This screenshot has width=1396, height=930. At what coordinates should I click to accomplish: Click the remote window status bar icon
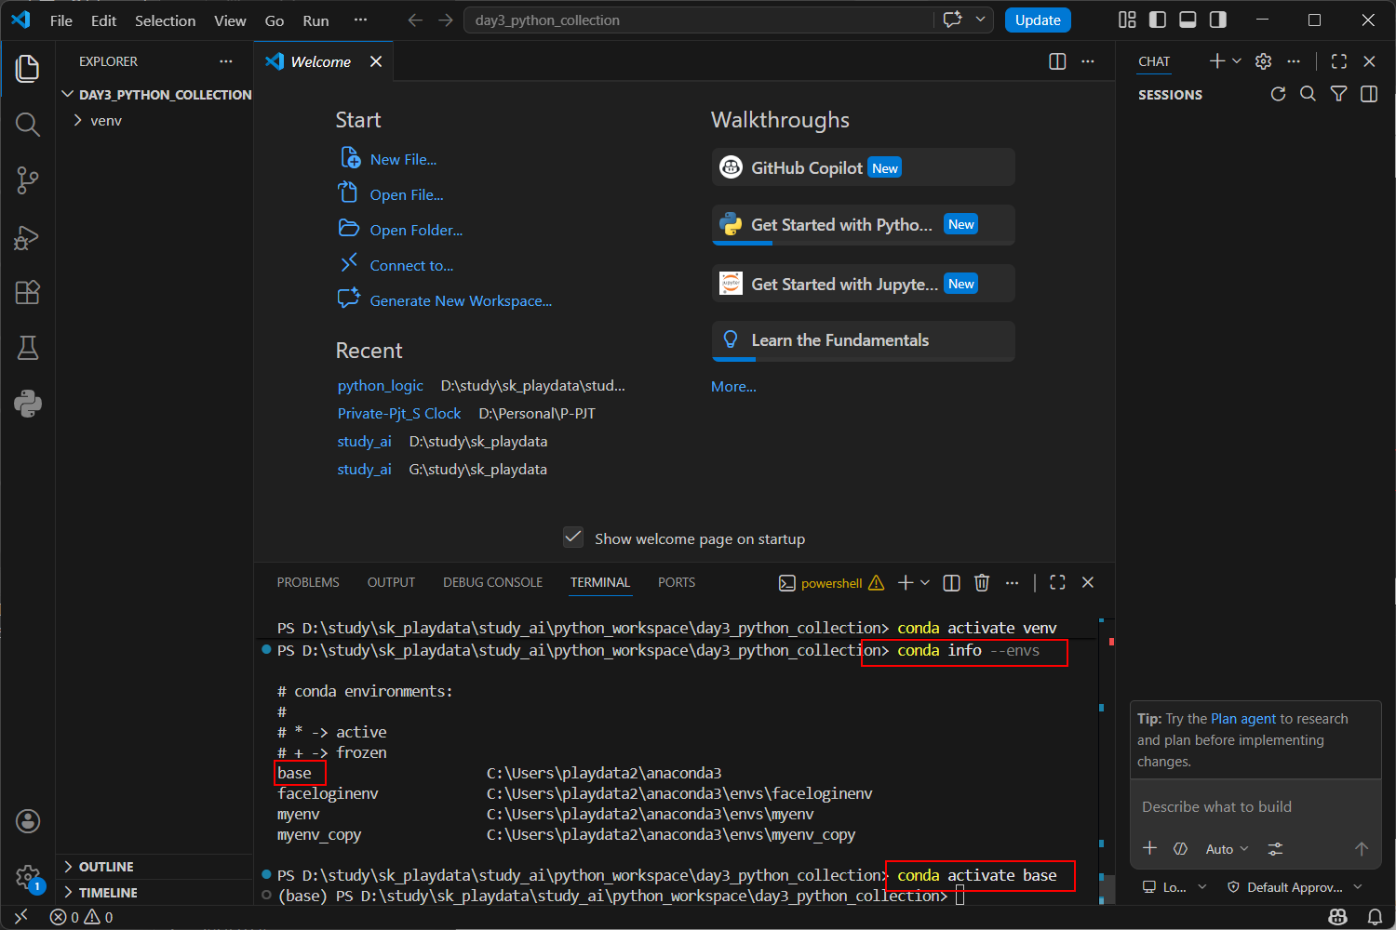20,917
